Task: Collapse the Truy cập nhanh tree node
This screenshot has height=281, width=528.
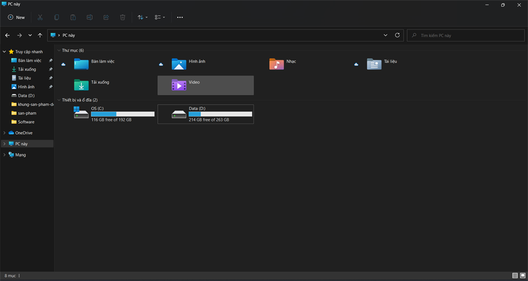Action: [4, 52]
